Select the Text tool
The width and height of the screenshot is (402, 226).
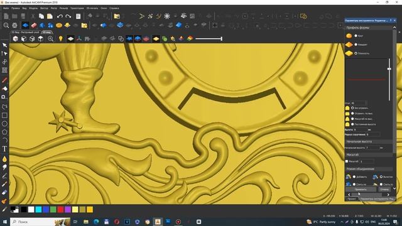pos(4,149)
